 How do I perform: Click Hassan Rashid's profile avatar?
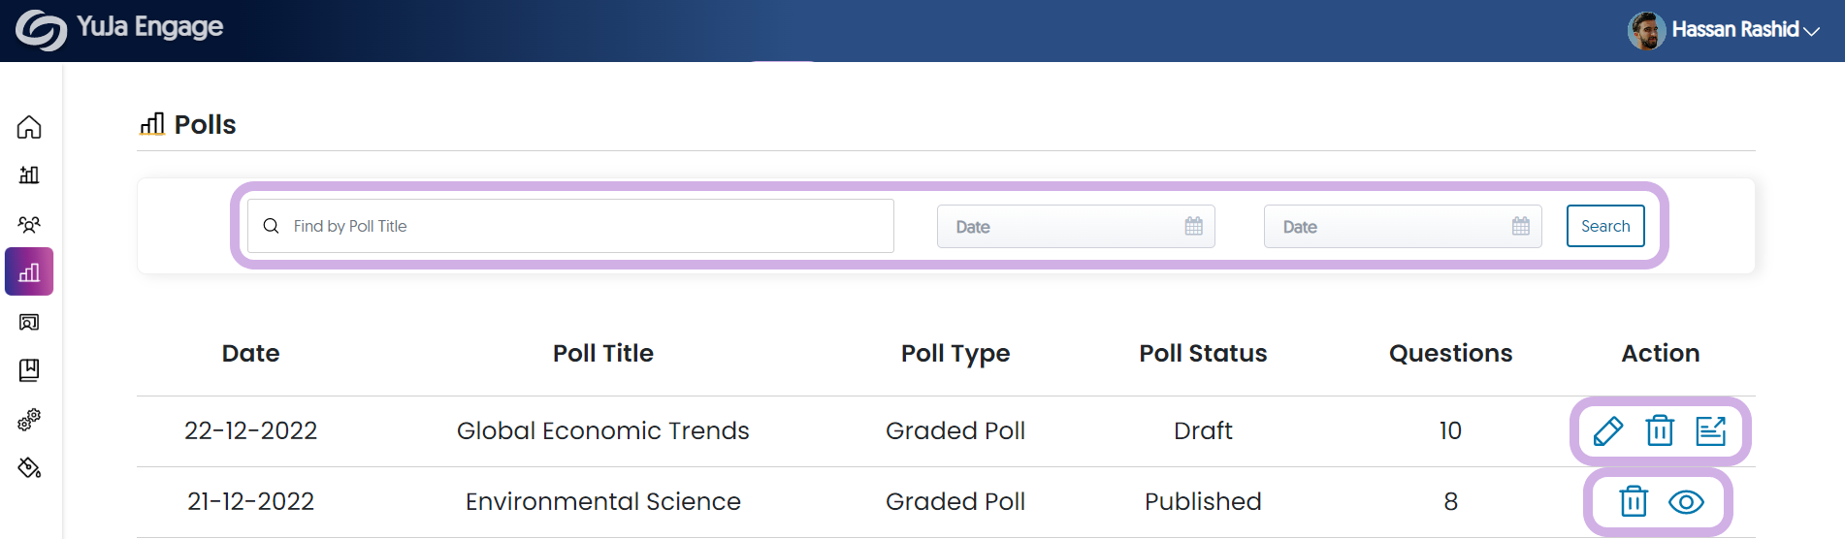point(1645,31)
